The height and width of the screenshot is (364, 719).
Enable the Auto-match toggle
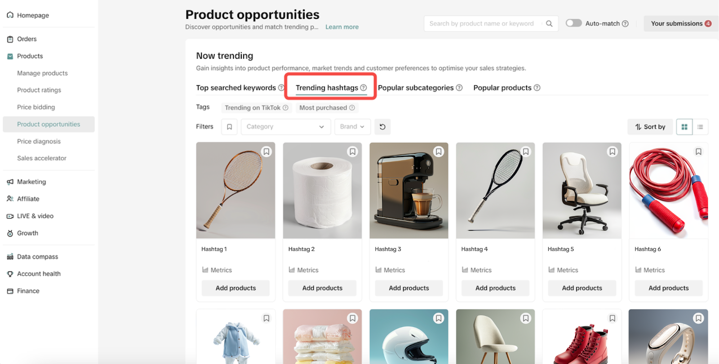click(573, 23)
